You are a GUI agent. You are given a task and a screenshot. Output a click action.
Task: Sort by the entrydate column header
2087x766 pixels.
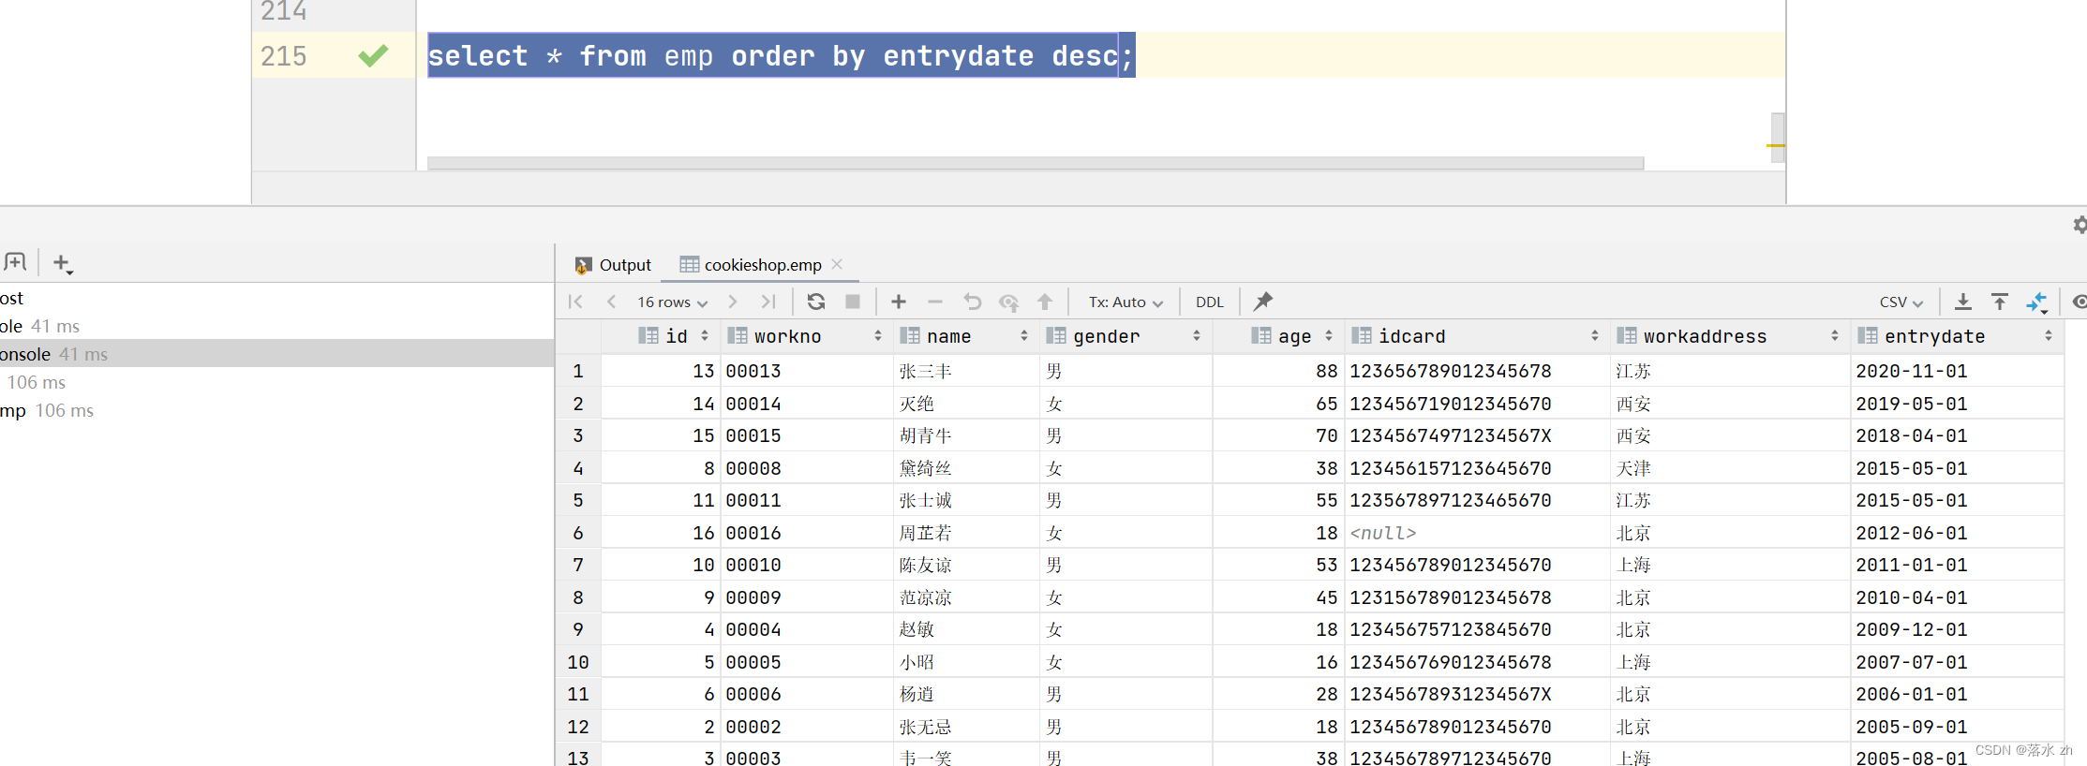(x=1957, y=336)
